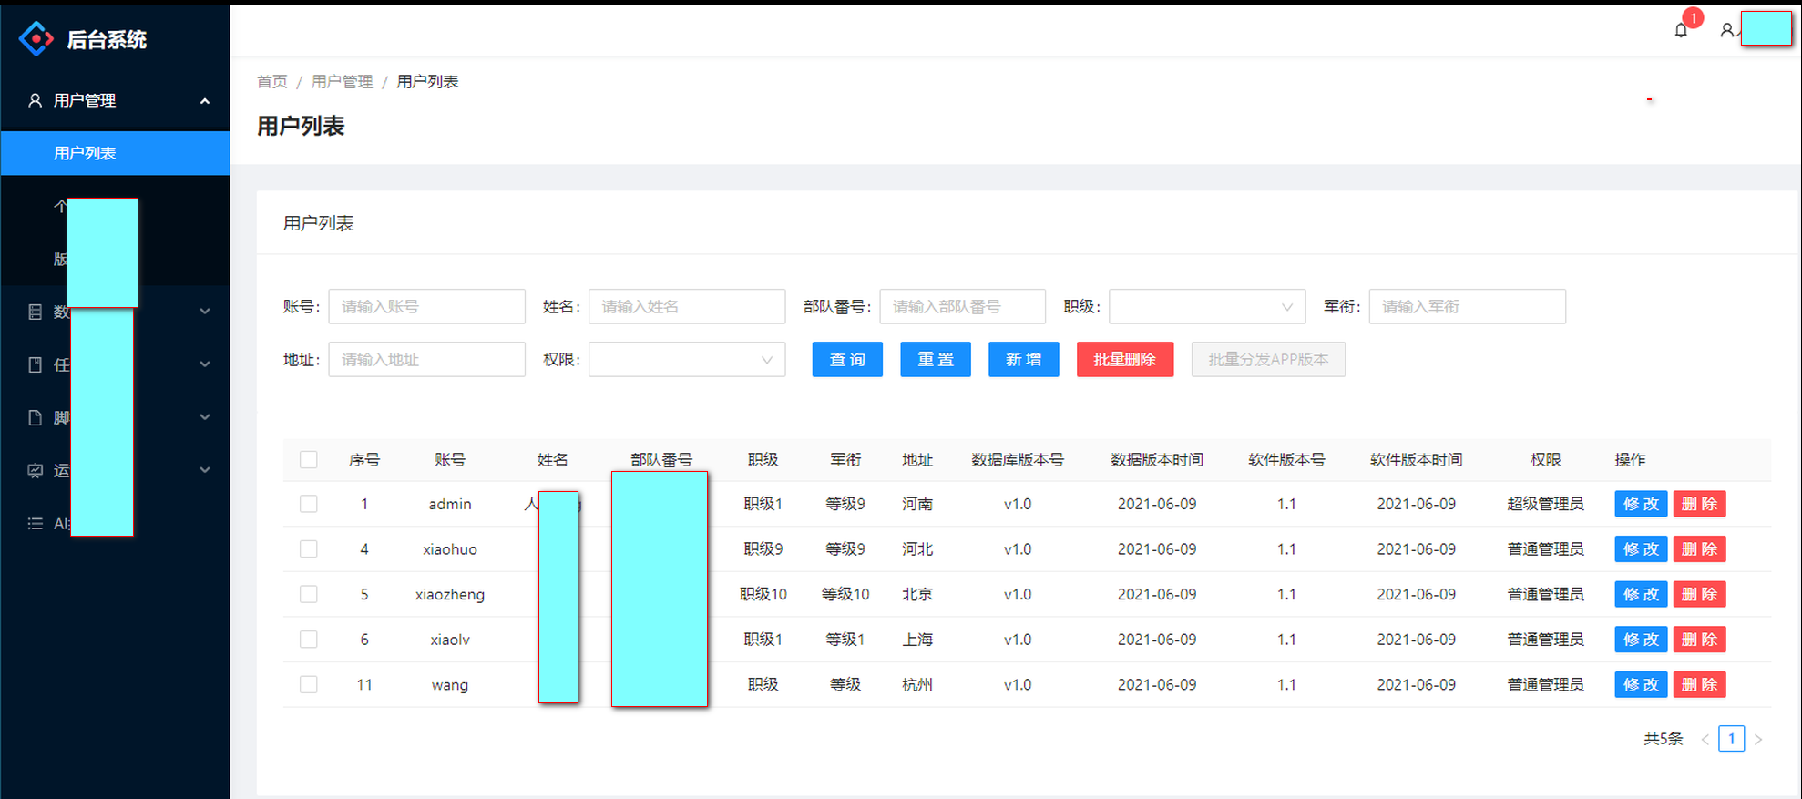
Task: Focus the 地址 input field
Action: pyautogui.click(x=426, y=359)
